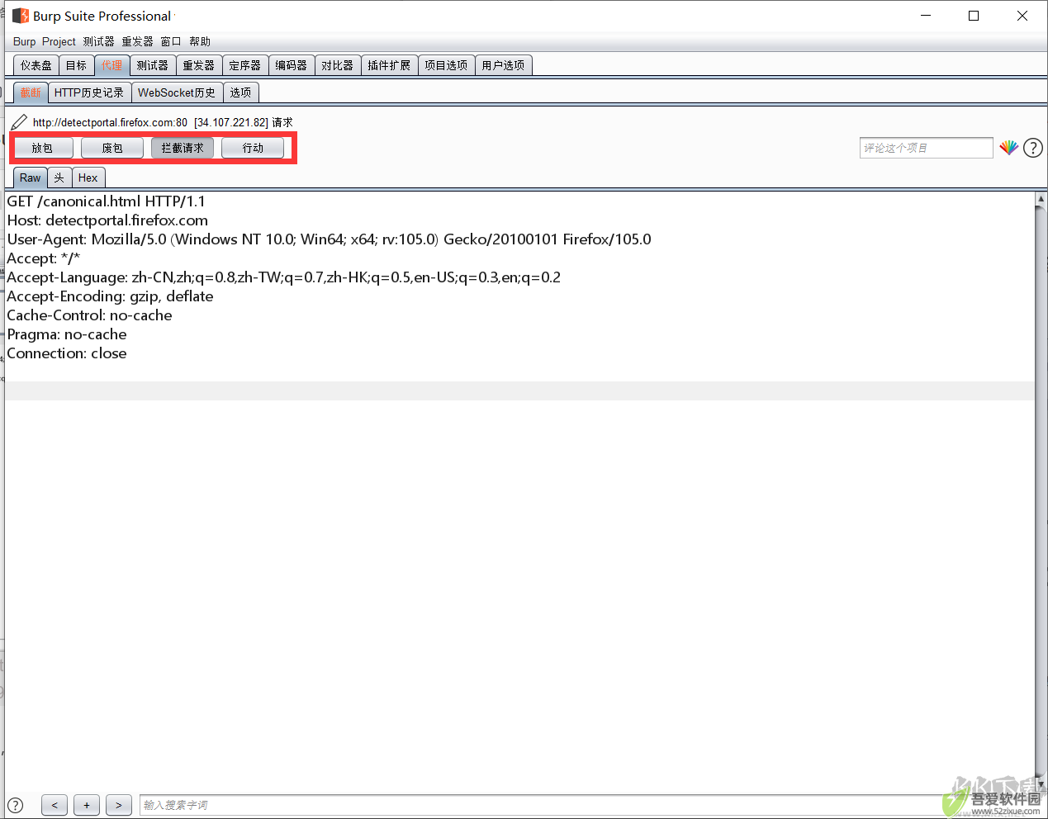Click the pencil edit icon beside the URL
This screenshot has height=819, width=1048.
click(19, 122)
